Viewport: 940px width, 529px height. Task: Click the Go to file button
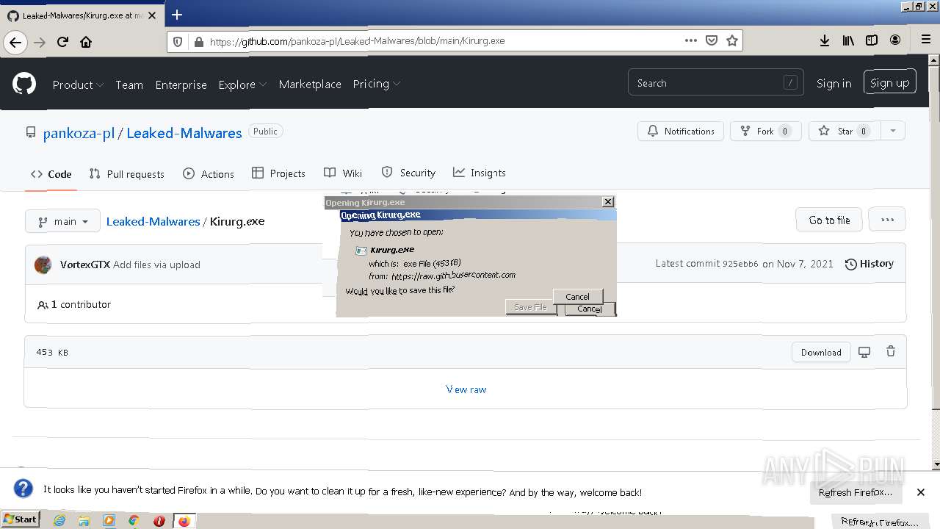pyautogui.click(x=829, y=220)
